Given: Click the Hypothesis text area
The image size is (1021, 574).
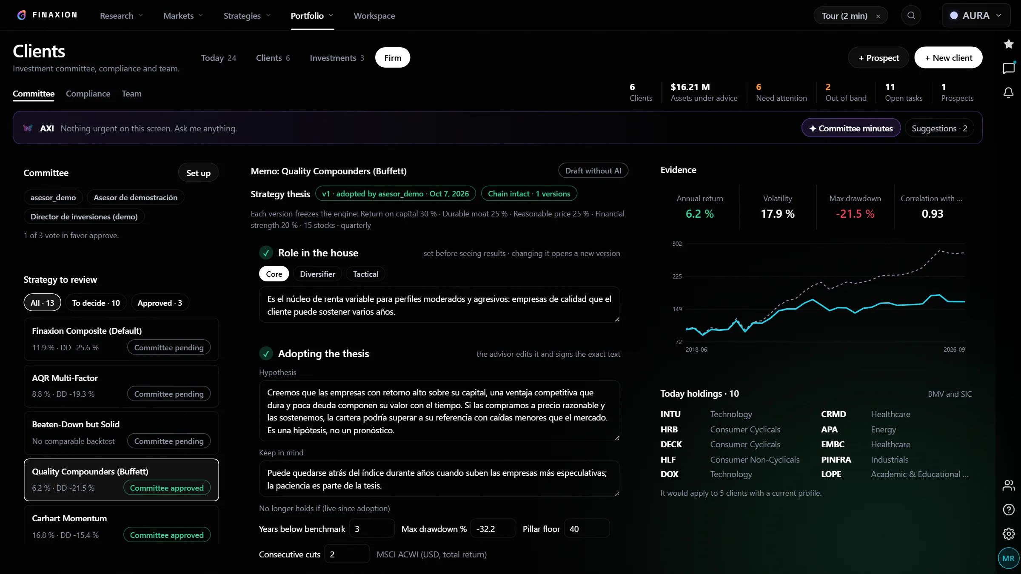Looking at the screenshot, I should click(x=439, y=411).
